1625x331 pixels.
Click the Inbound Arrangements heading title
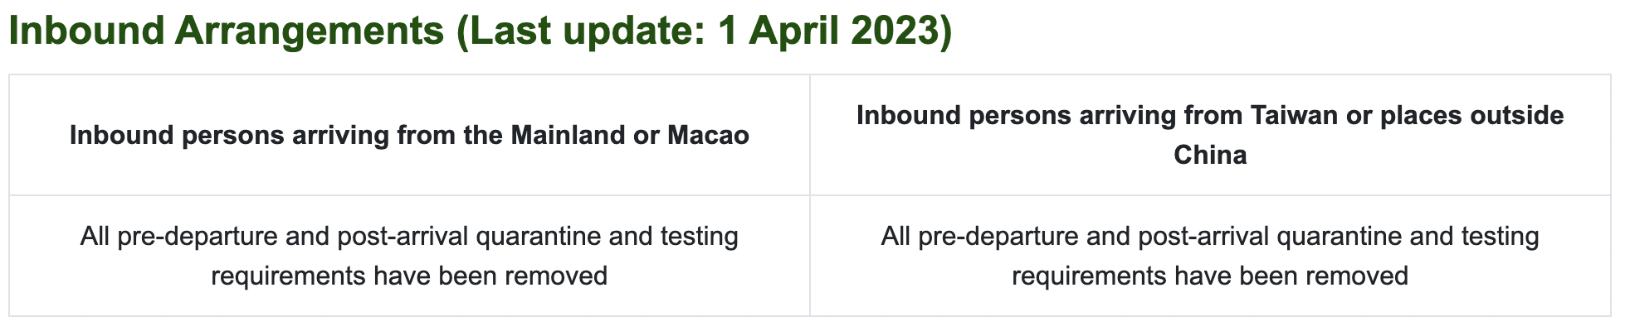(x=226, y=32)
